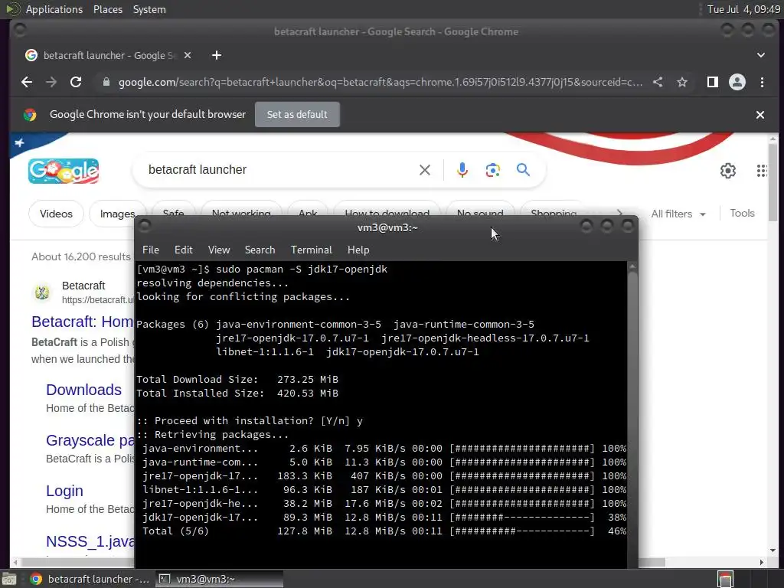Clear the Google search box
This screenshot has height=588, width=784.
[424, 170]
